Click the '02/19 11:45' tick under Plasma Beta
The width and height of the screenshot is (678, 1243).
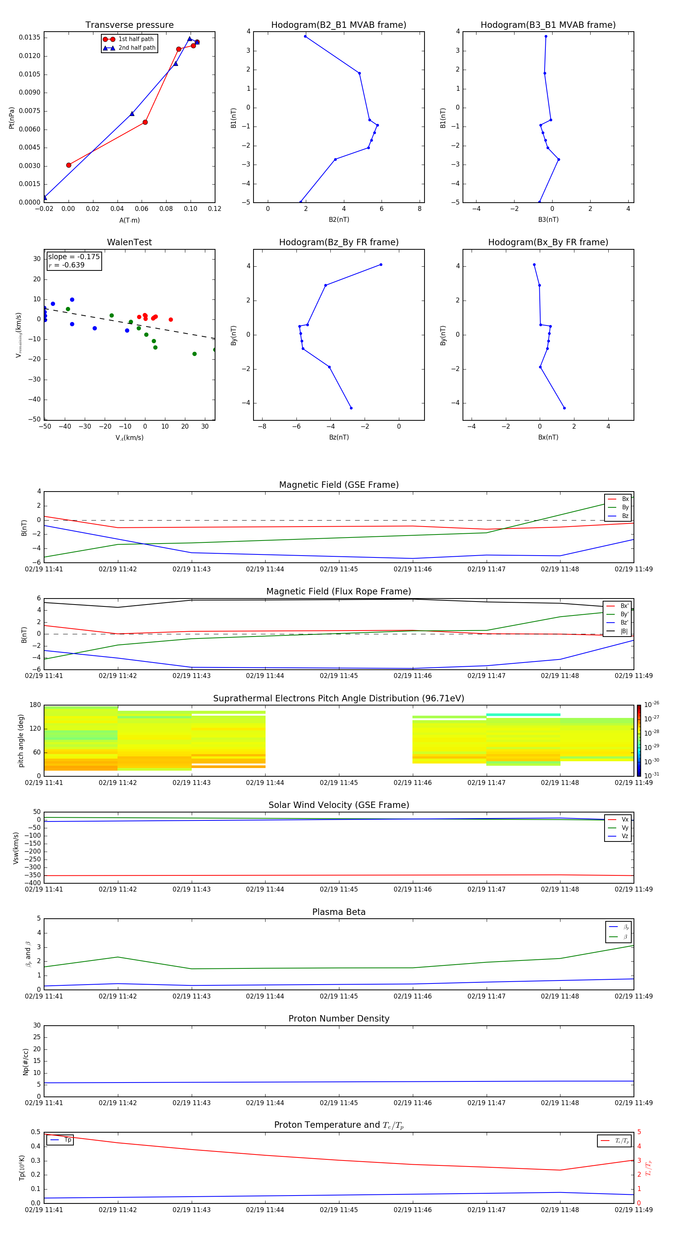[x=339, y=996]
